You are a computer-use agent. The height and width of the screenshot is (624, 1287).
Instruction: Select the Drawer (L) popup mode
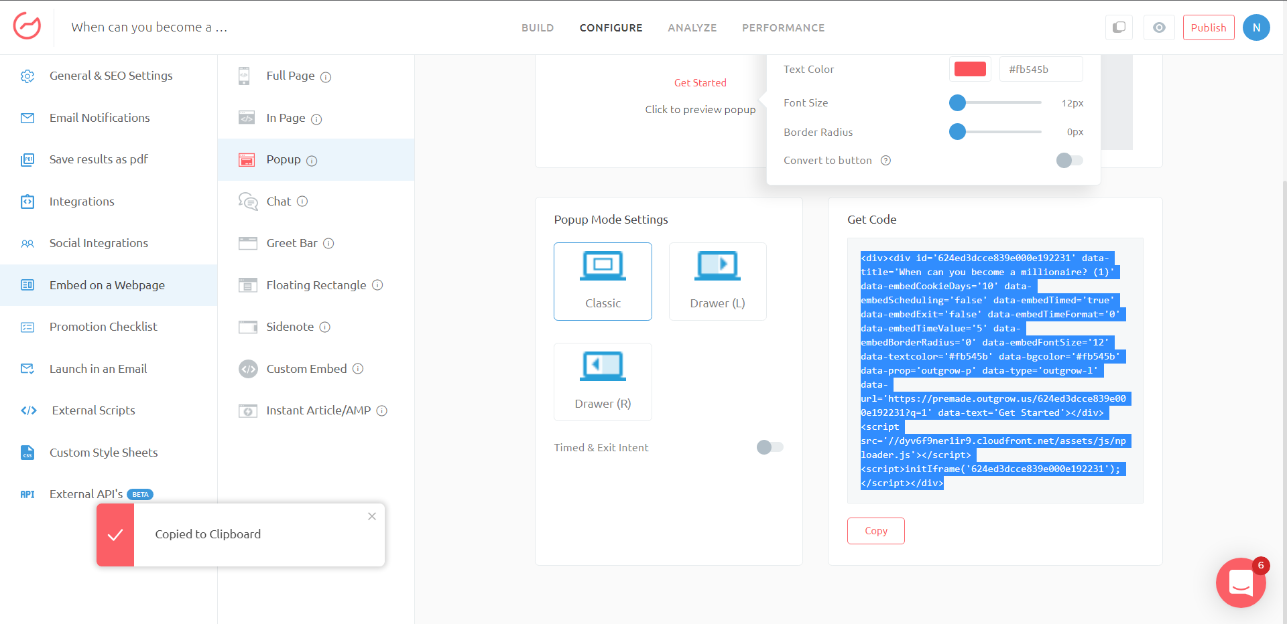717,281
